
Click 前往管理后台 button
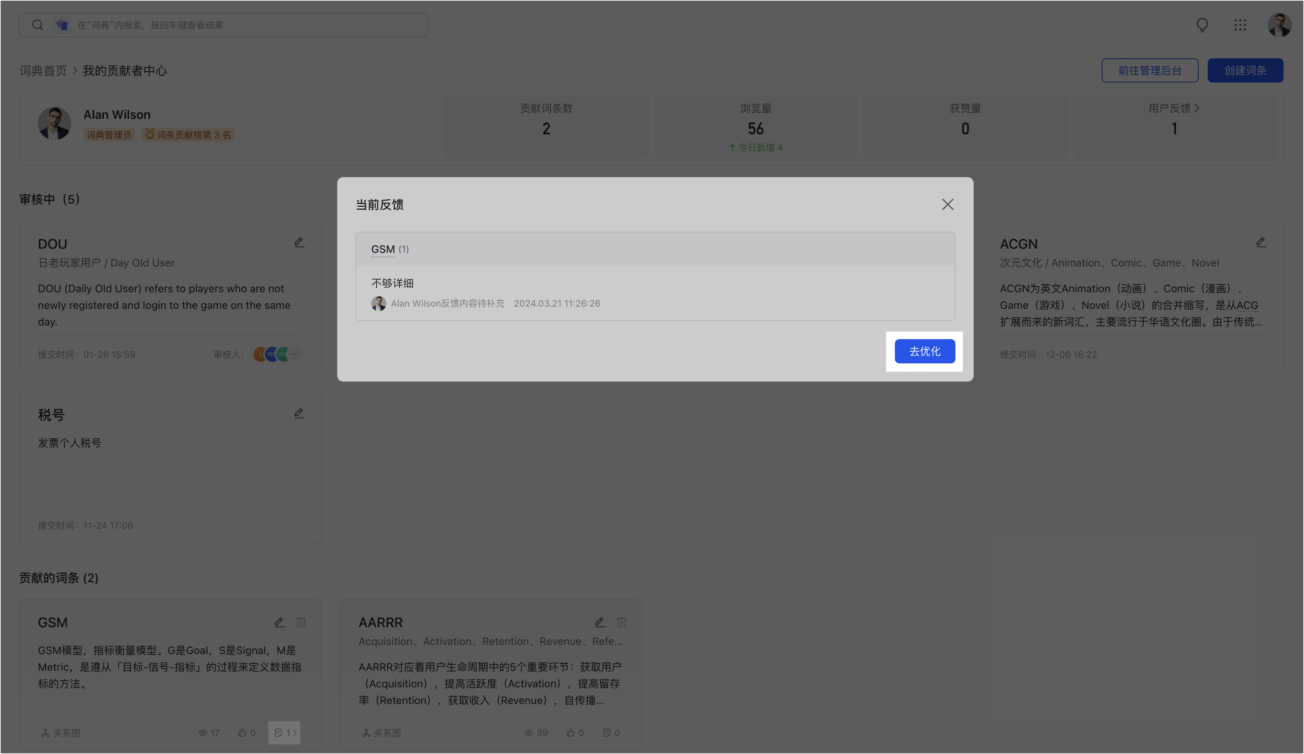click(1149, 70)
